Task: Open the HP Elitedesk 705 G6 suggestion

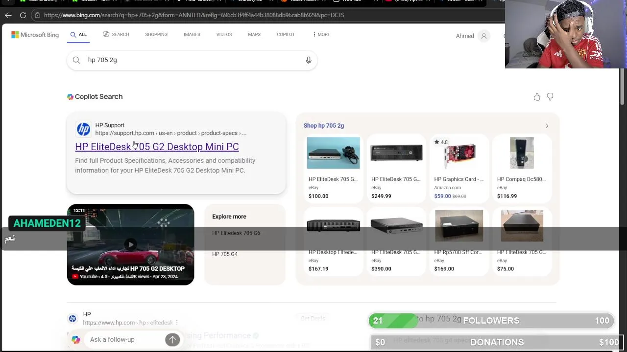Action: pos(236,233)
